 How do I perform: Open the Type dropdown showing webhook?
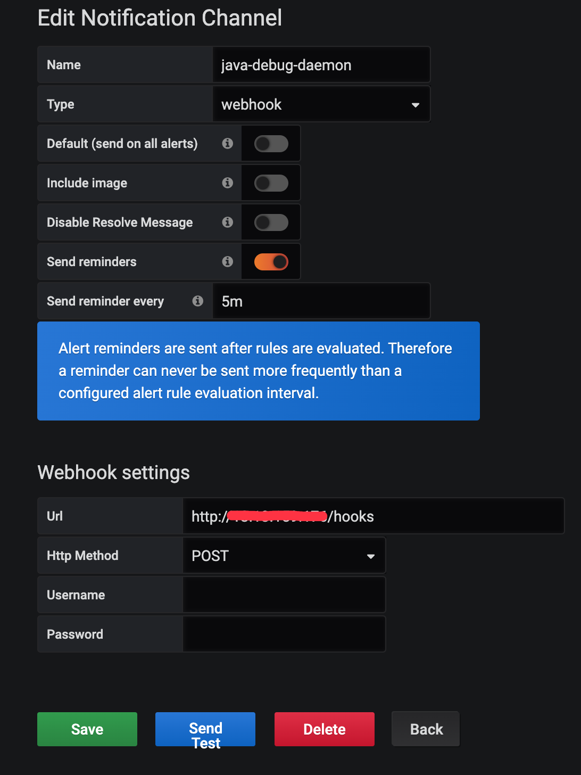[321, 104]
